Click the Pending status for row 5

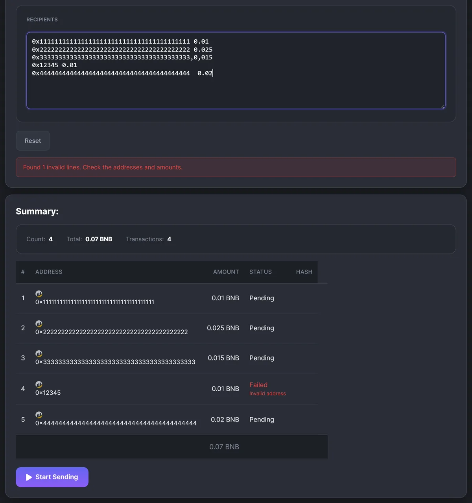click(x=262, y=419)
